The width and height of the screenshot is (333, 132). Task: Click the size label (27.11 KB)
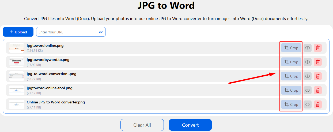tap(34, 107)
